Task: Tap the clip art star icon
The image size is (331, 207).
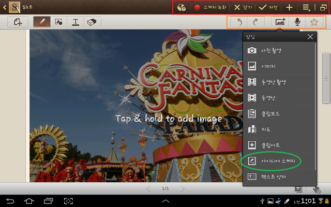Action: [x=252, y=145]
